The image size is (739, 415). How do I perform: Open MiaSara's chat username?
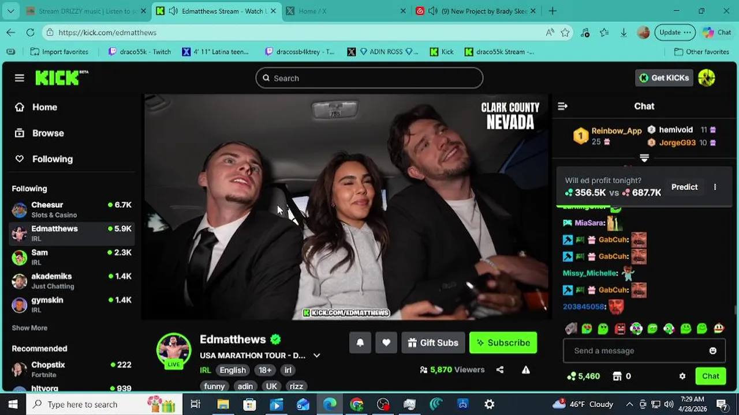589,222
